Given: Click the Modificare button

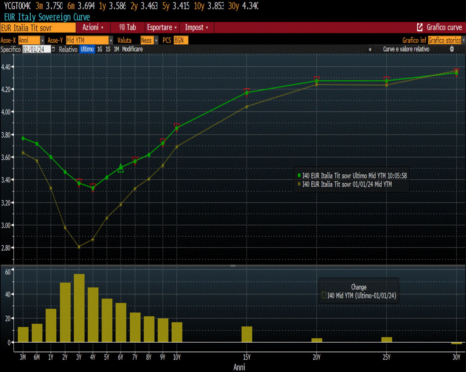Looking at the screenshot, I should pyautogui.click(x=132, y=49).
